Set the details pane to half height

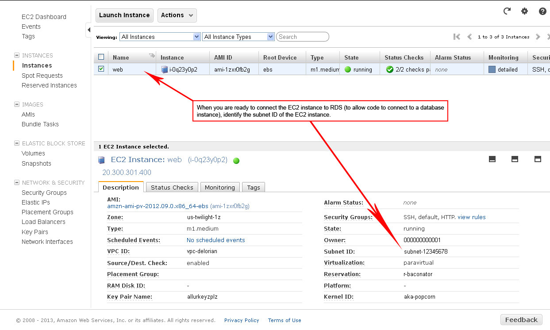[x=515, y=159]
